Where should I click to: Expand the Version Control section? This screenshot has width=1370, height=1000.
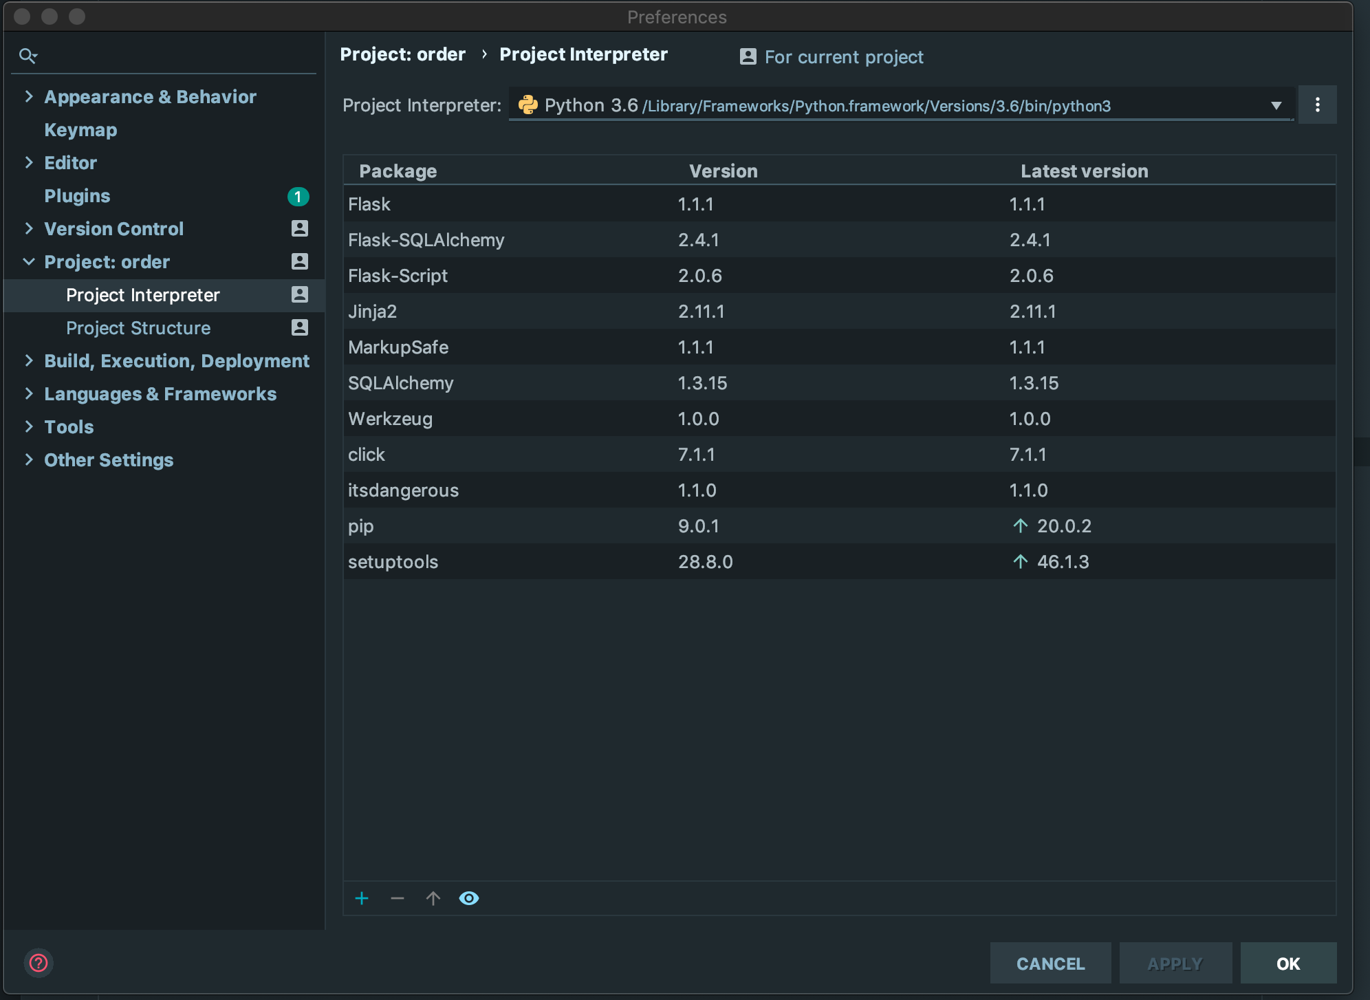pos(29,228)
